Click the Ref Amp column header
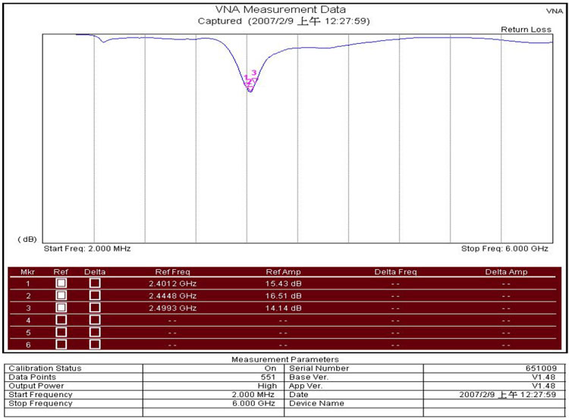This screenshot has height=419, width=569. pos(284,272)
